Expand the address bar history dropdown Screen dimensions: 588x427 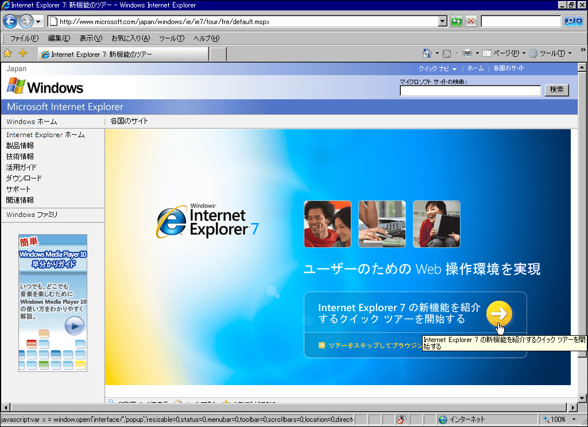(x=443, y=22)
